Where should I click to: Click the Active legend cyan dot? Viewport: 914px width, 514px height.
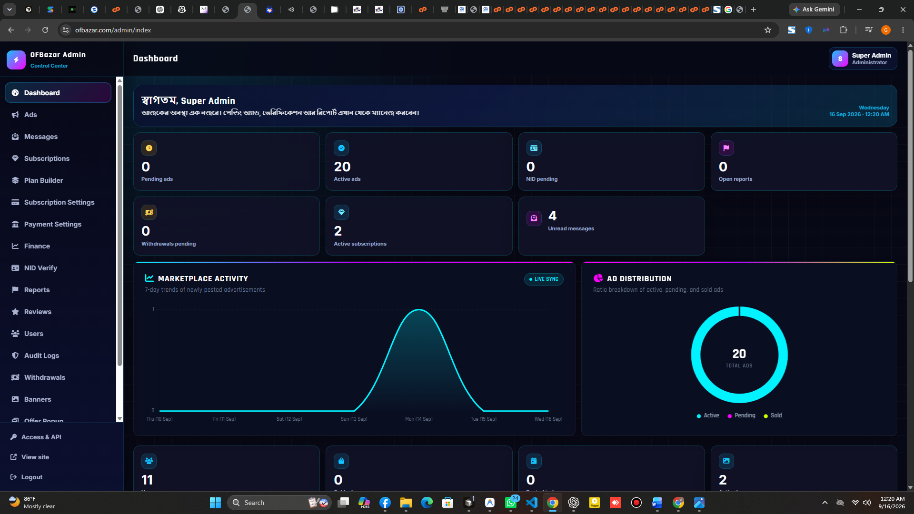tap(699, 416)
